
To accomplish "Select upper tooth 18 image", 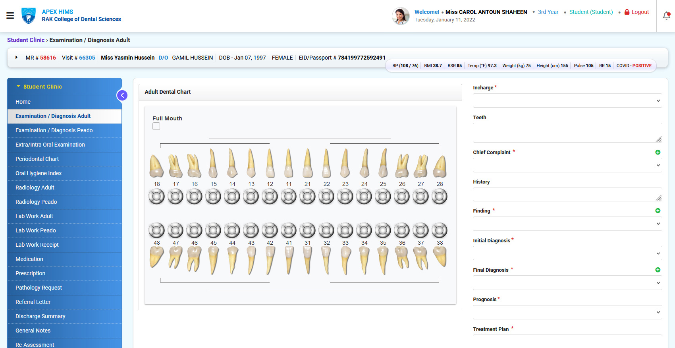I will pos(156,166).
